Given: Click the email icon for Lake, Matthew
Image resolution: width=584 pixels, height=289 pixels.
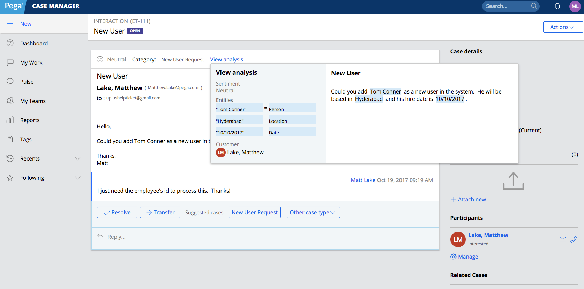Looking at the screenshot, I should [563, 239].
